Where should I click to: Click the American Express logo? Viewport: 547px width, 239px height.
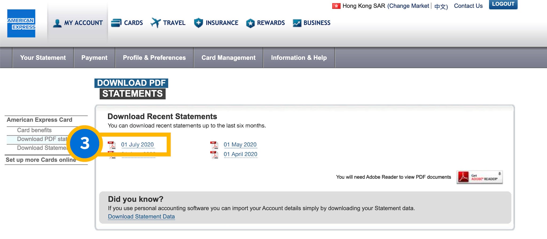[21, 24]
